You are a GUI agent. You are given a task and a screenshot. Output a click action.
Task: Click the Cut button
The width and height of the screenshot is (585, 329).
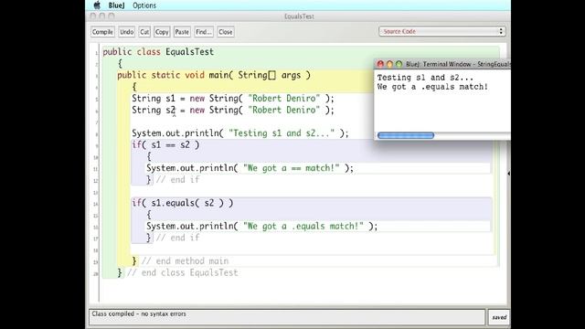coord(144,32)
